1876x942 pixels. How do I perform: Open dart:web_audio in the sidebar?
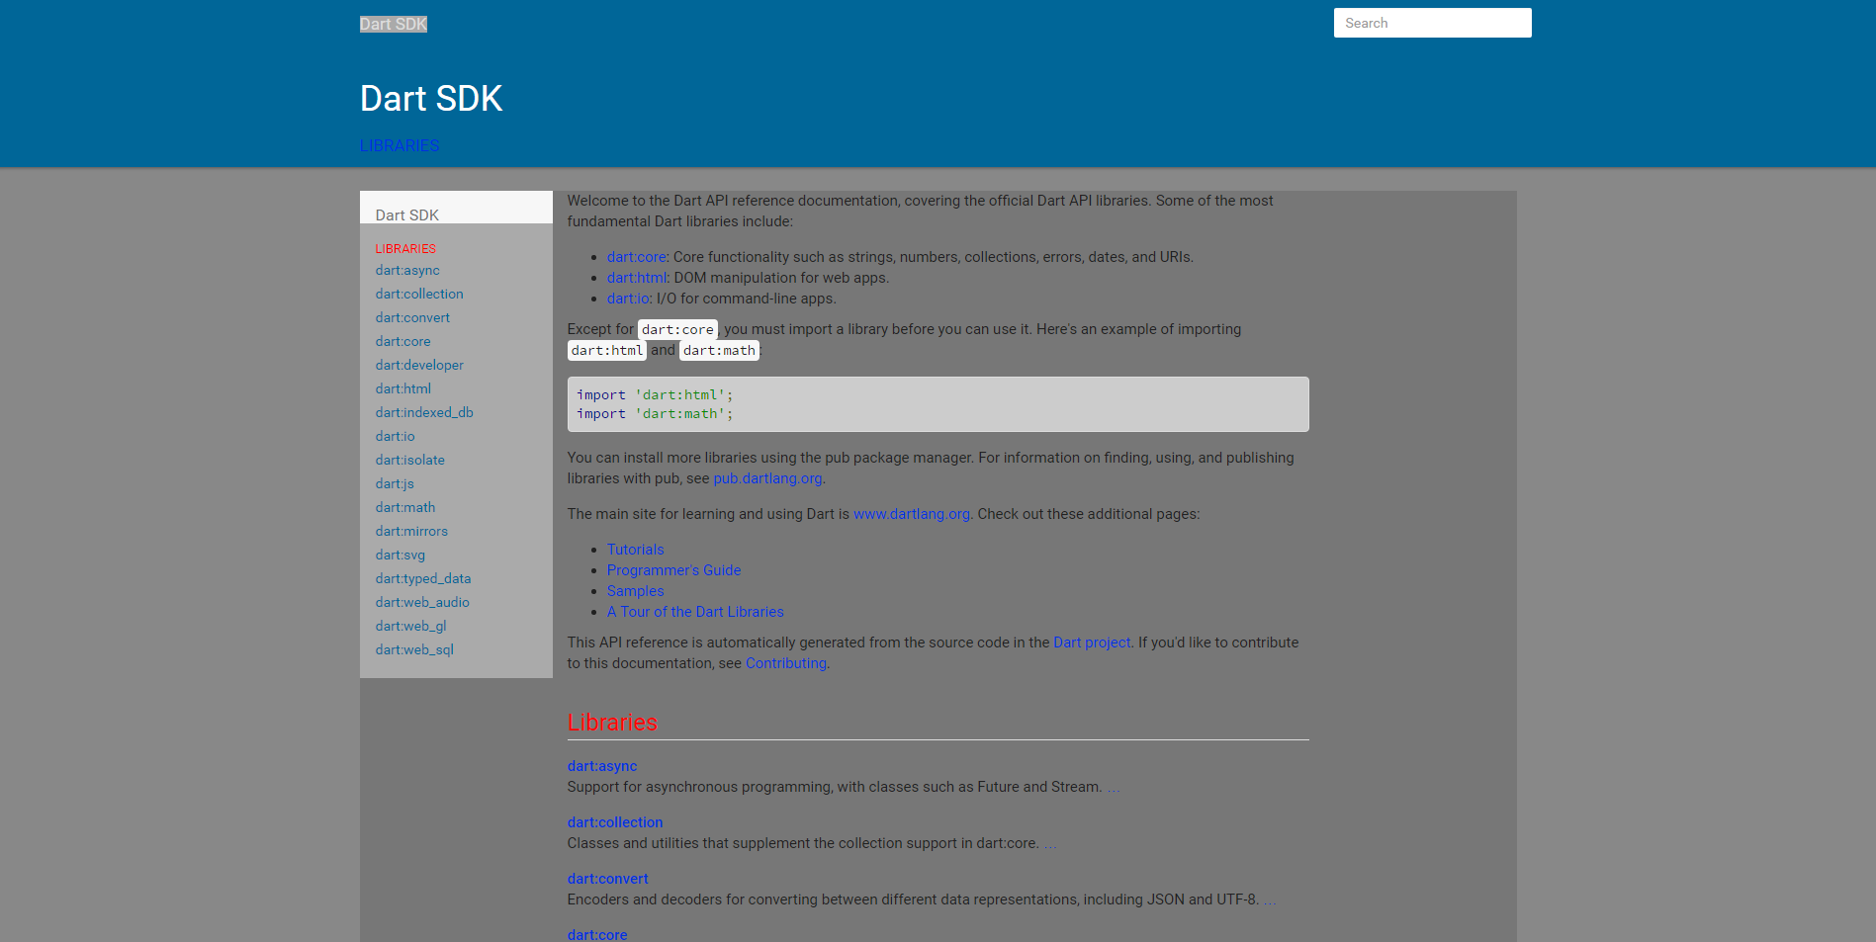[x=422, y=602]
